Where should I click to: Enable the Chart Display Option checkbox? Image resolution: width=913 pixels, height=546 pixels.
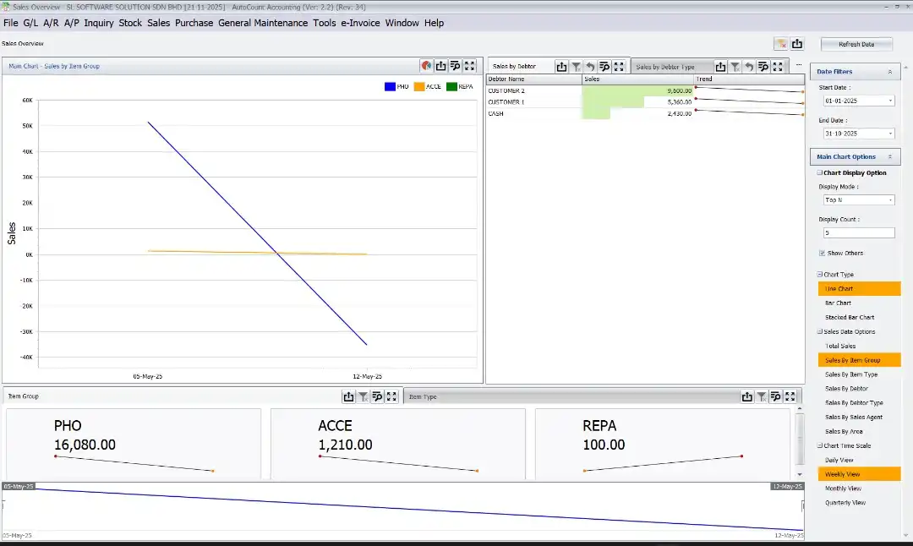[x=819, y=172]
